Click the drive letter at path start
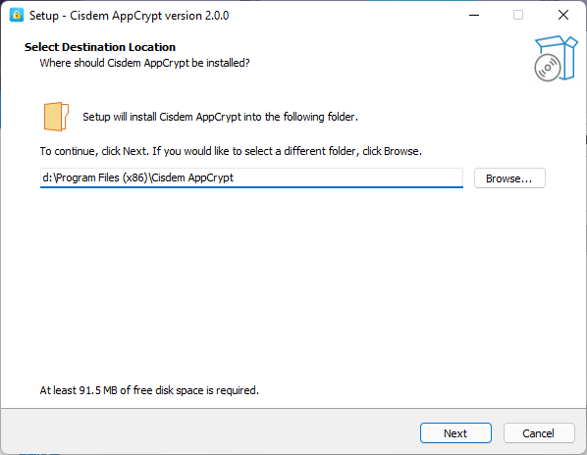 pyautogui.click(x=45, y=177)
